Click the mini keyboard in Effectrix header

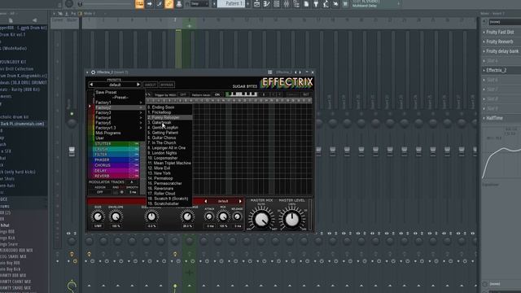pos(242,94)
